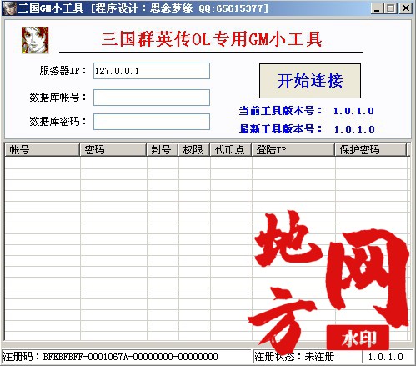The height and width of the screenshot is (366, 416).
Task: Select the 数据库密码 input field
Action: [x=152, y=122]
